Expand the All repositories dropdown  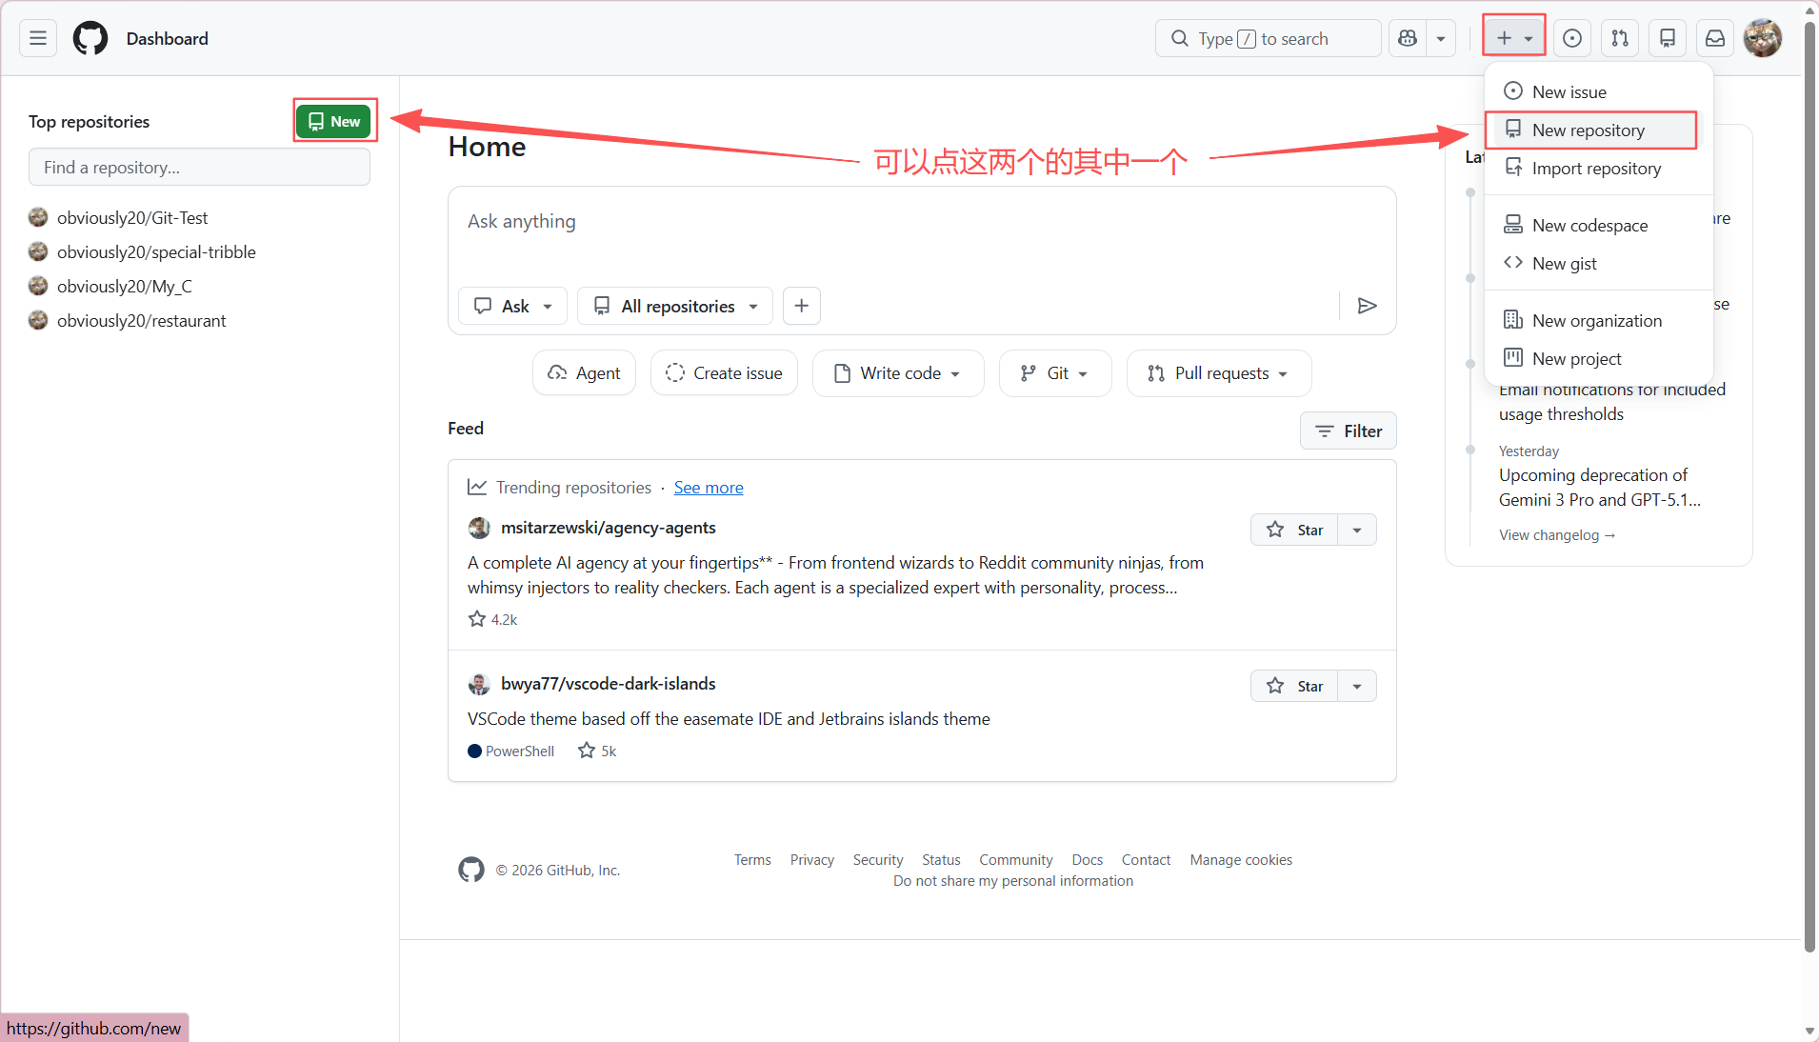pos(675,306)
